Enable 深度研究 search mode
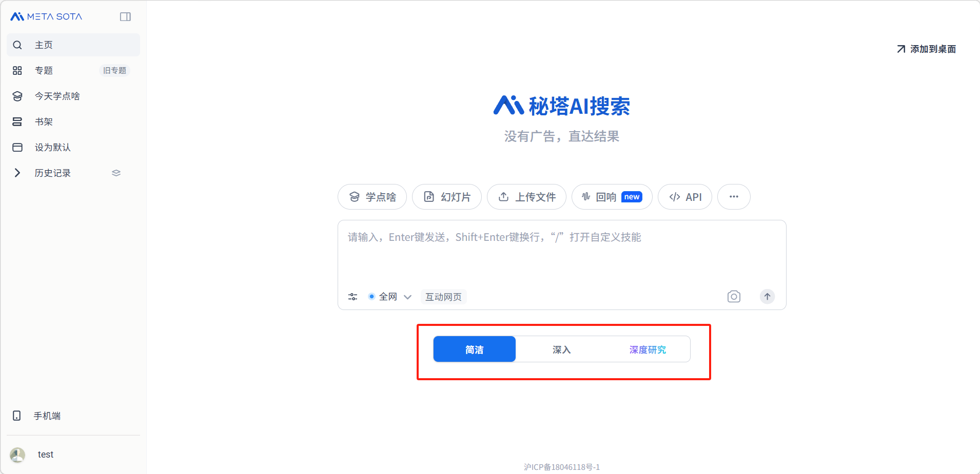Viewport: 980px width, 474px height. pyautogui.click(x=648, y=349)
